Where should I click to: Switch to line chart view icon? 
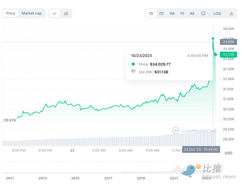click(54, 13)
